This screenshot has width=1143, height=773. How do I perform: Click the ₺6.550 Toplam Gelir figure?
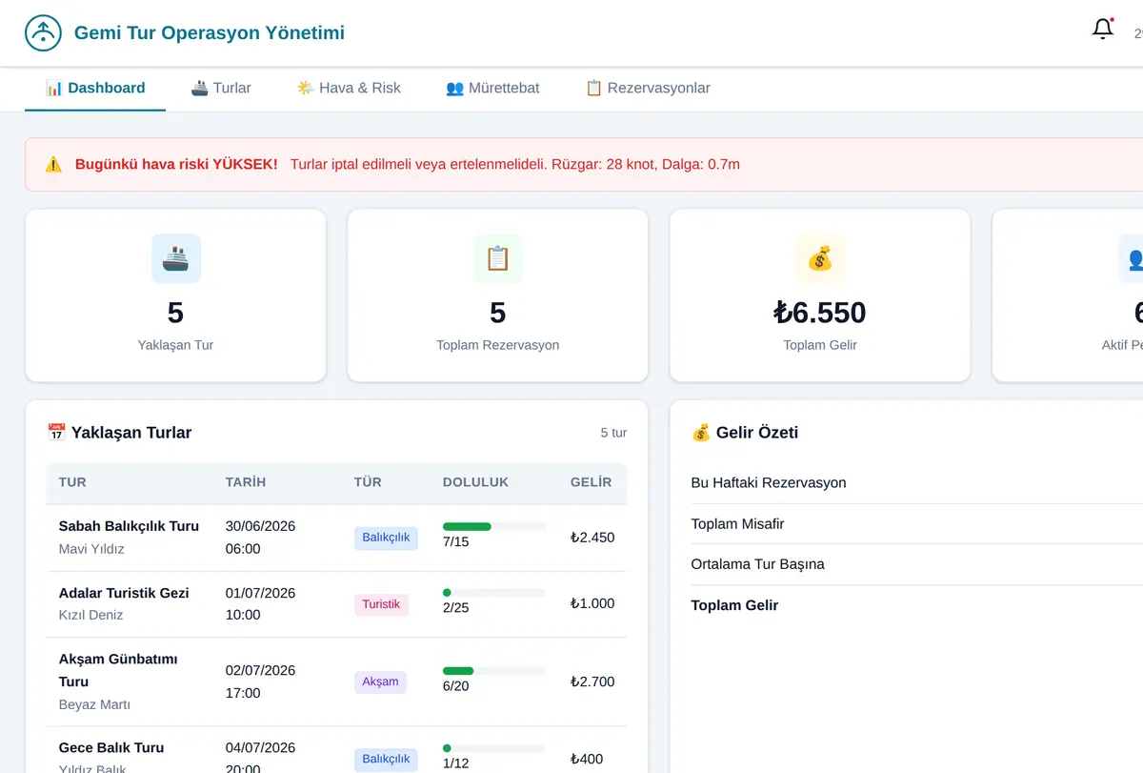coord(820,313)
